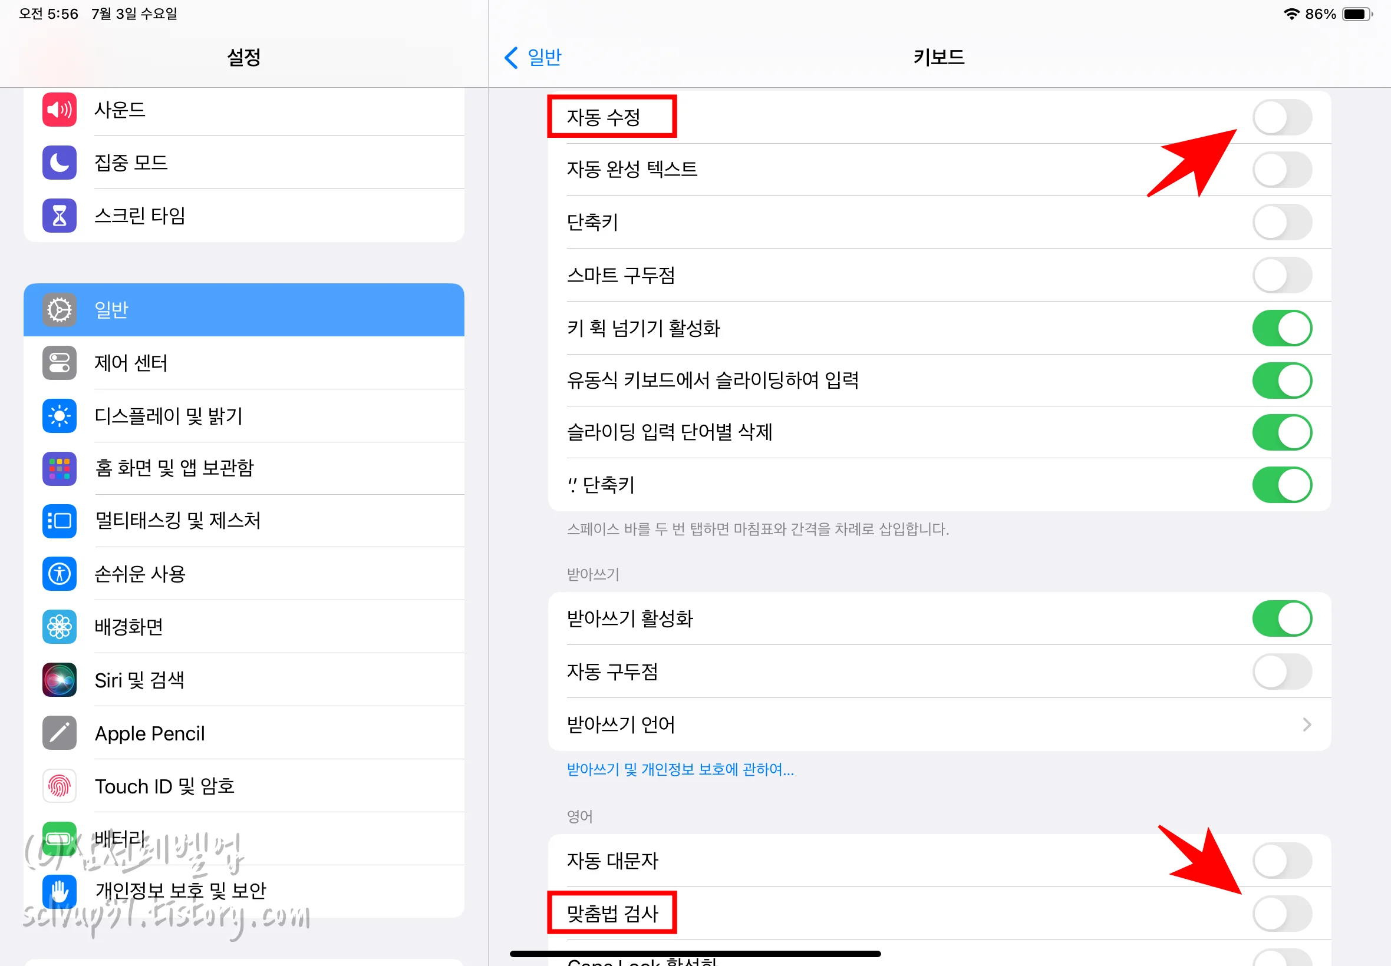1391x966 pixels.
Task: Click the back chevron next to 일반
Action: pyautogui.click(x=510, y=57)
